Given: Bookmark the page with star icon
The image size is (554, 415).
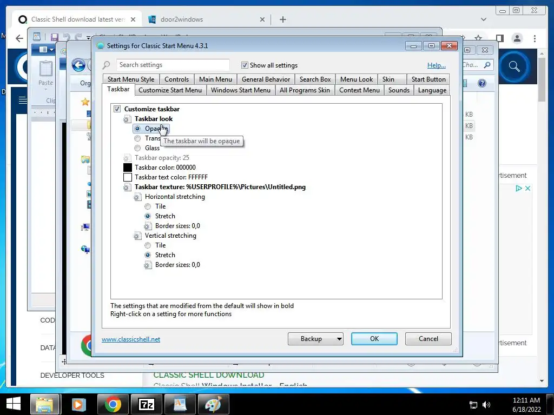Looking at the screenshot, I should coord(478,38).
